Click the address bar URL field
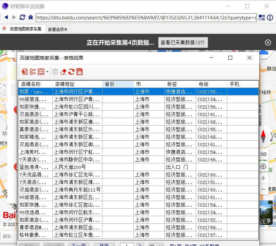Viewport: 276px width, 246px height. pos(146,18)
